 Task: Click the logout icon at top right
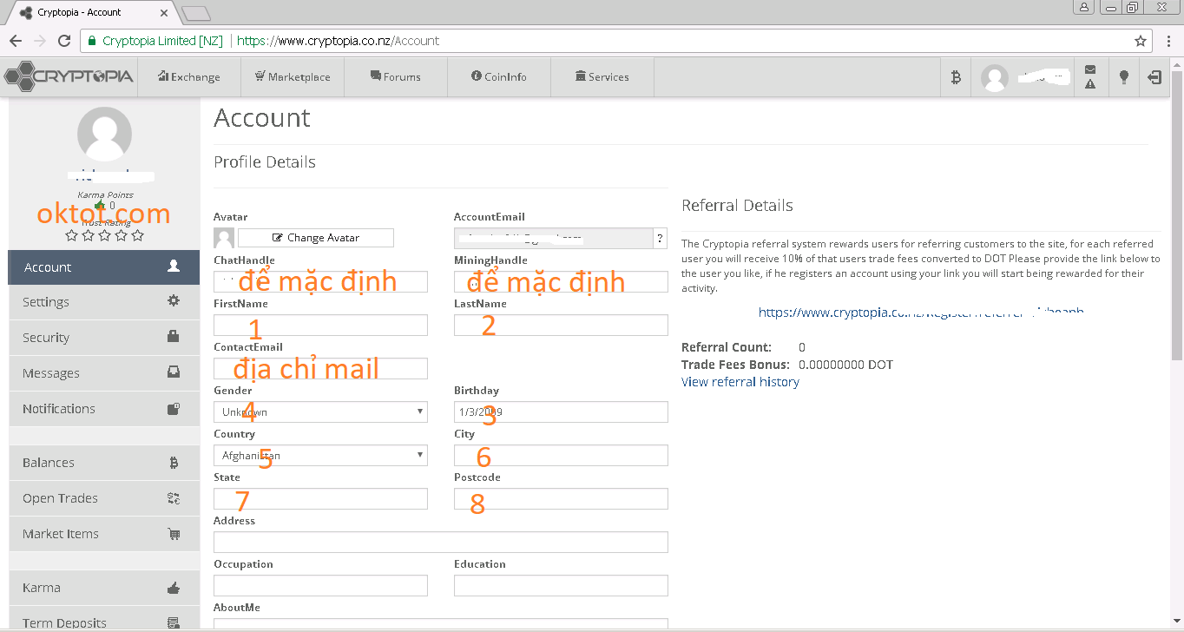[1154, 77]
